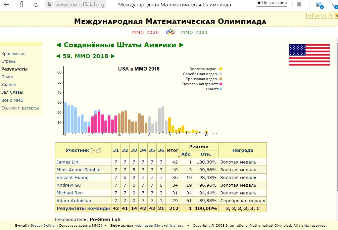338x230 pixels.
Task: Switch language to 'fr'
Action: point(331,16)
